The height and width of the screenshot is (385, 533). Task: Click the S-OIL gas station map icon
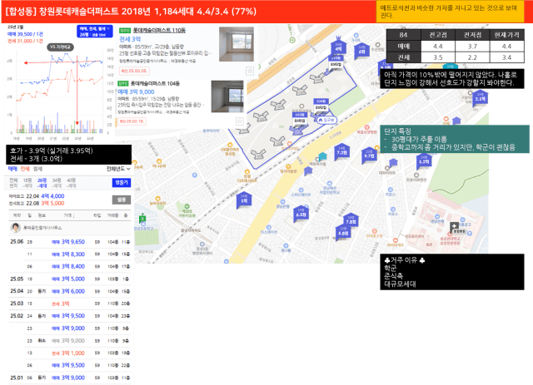pyautogui.click(x=356, y=35)
